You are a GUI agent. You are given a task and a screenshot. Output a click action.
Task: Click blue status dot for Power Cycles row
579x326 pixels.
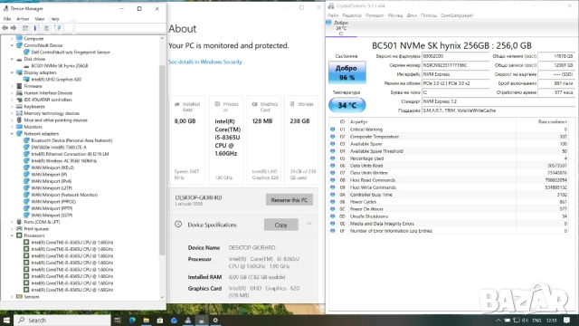pos(332,202)
